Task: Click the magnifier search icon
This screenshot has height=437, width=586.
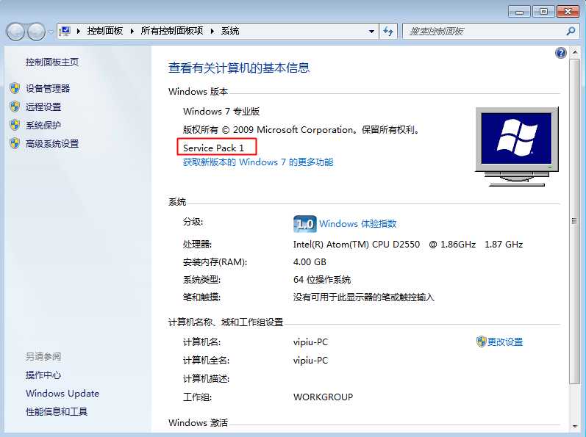Action: tap(571, 31)
